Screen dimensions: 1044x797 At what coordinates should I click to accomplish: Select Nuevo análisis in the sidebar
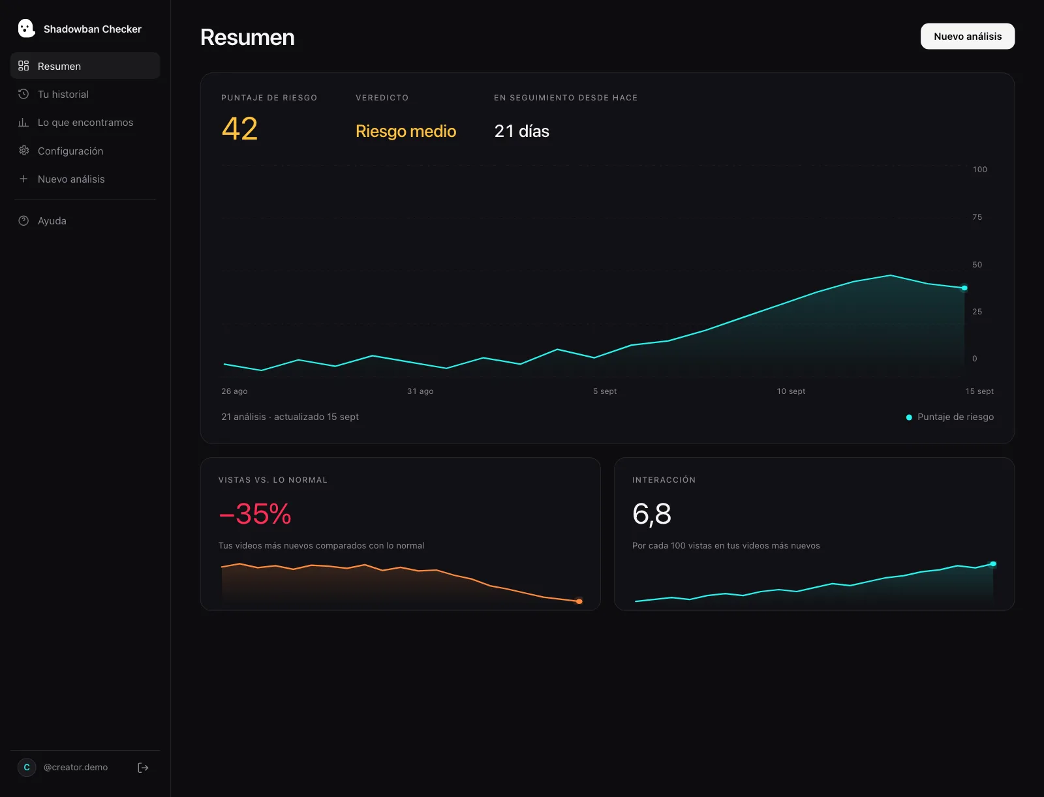click(x=85, y=179)
